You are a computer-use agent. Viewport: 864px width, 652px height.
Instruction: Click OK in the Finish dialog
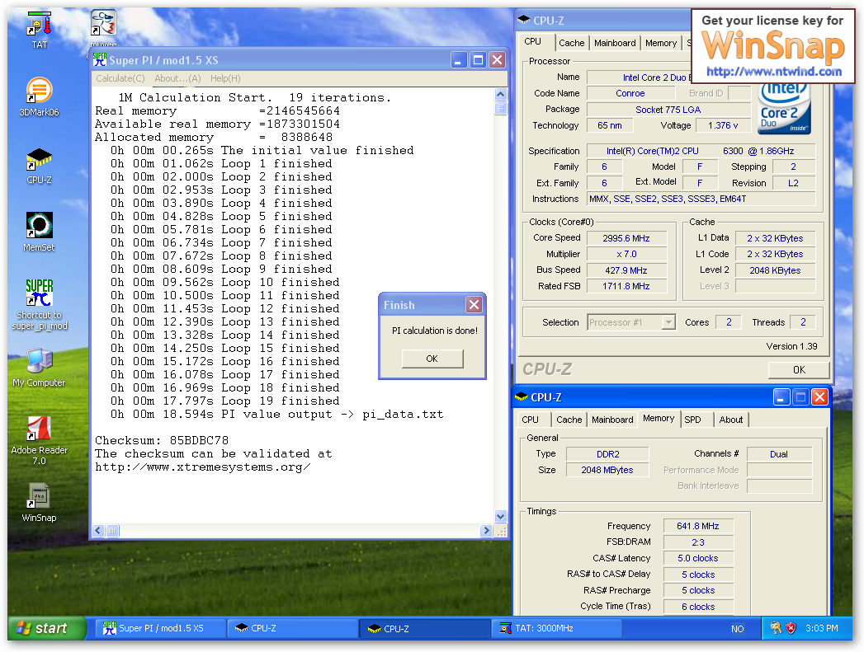click(432, 359)
